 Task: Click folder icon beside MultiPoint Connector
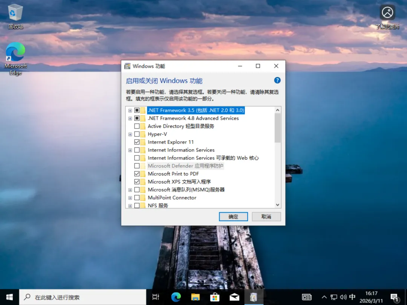[143, 198]
